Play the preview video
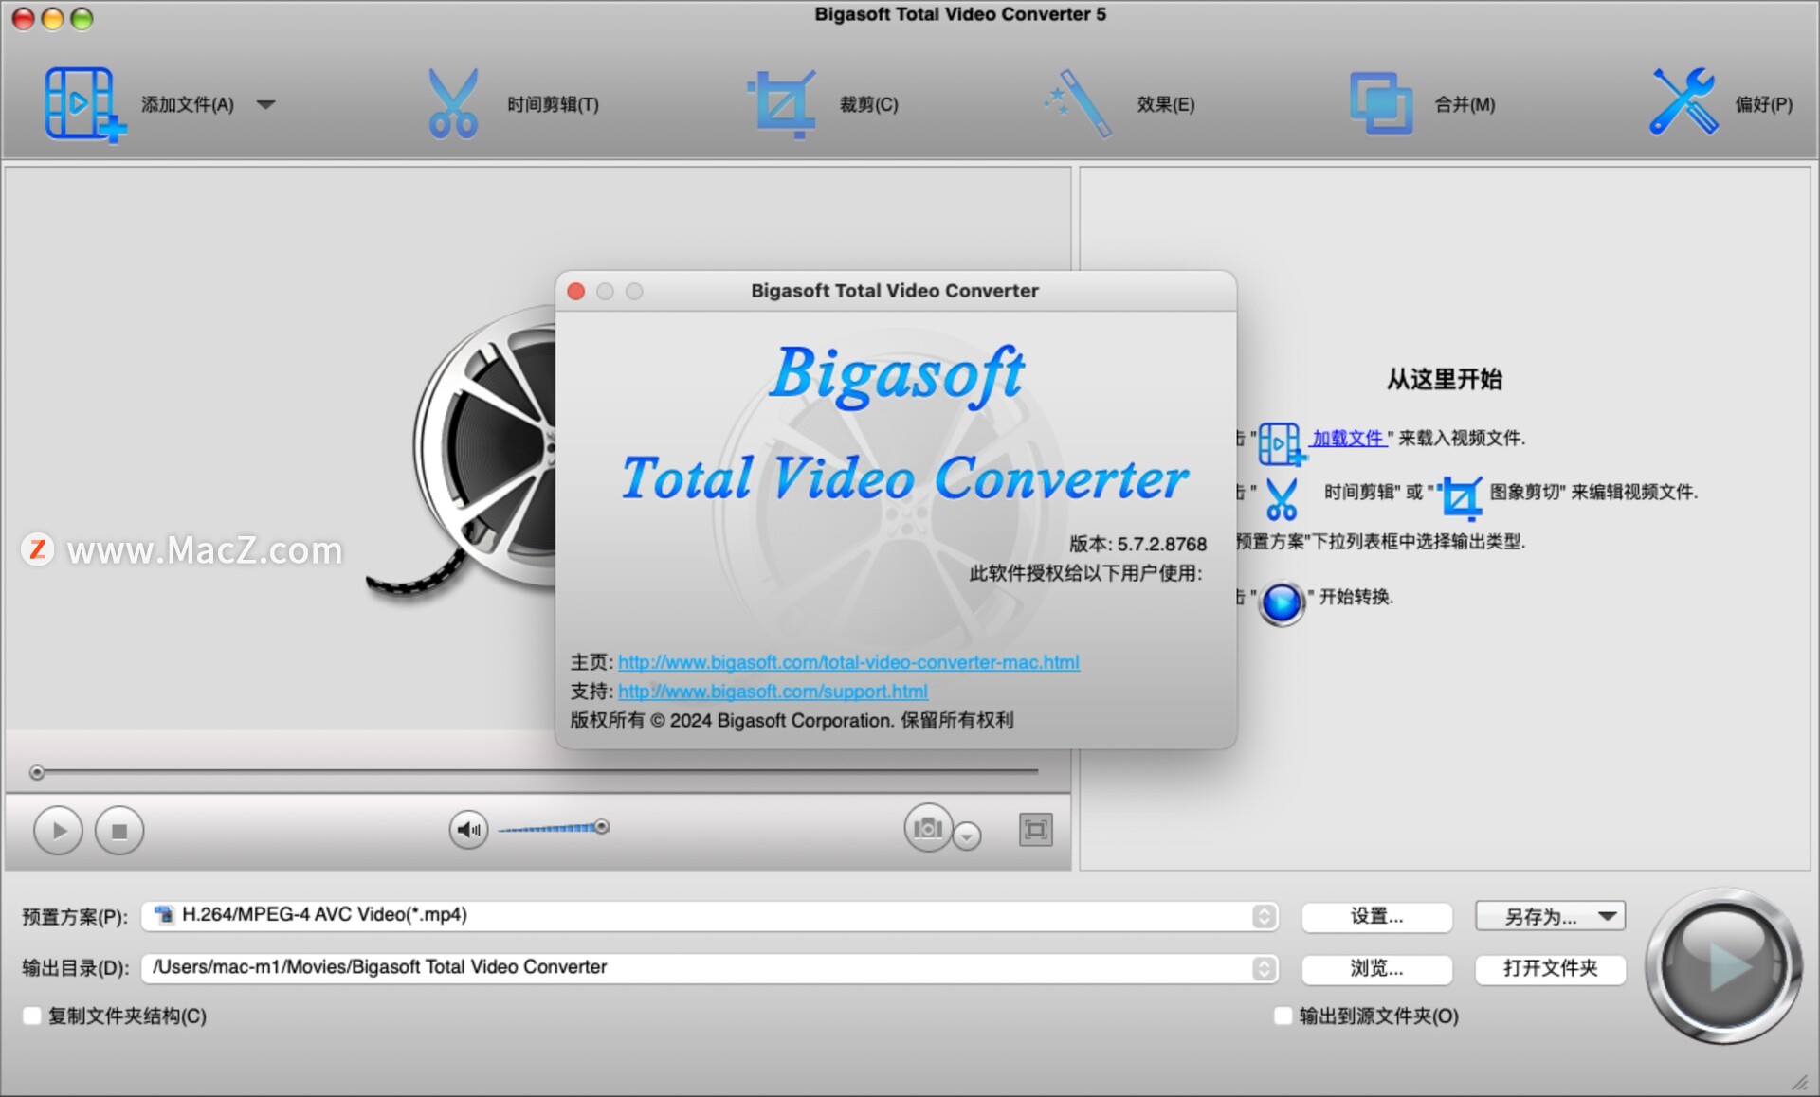 58,831
